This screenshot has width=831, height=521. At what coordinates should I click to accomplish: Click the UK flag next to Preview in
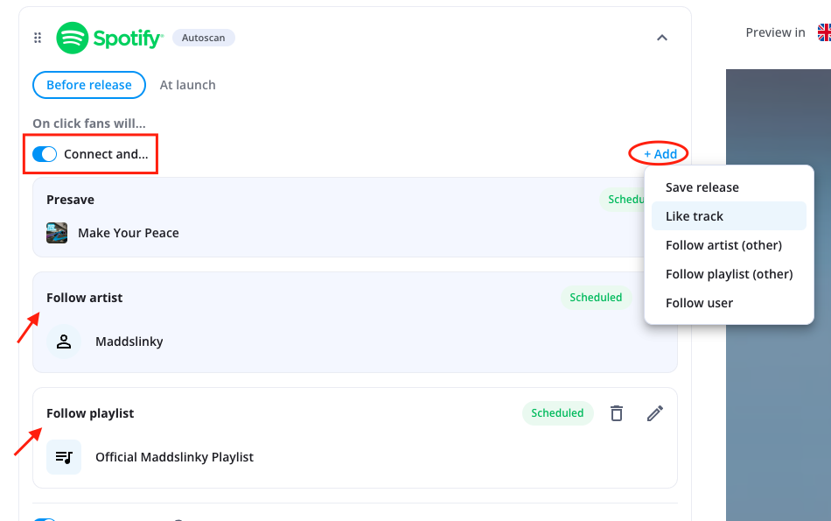tap(823, 32)
